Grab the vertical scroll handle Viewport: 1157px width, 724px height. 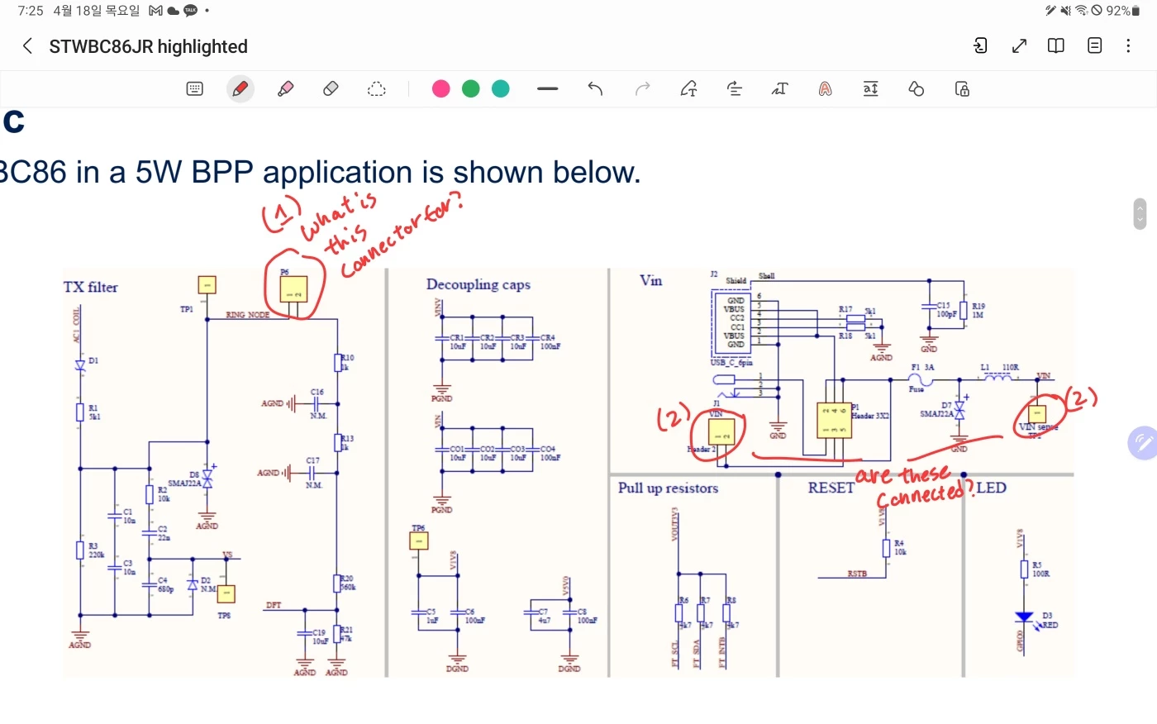[1140, 214]
